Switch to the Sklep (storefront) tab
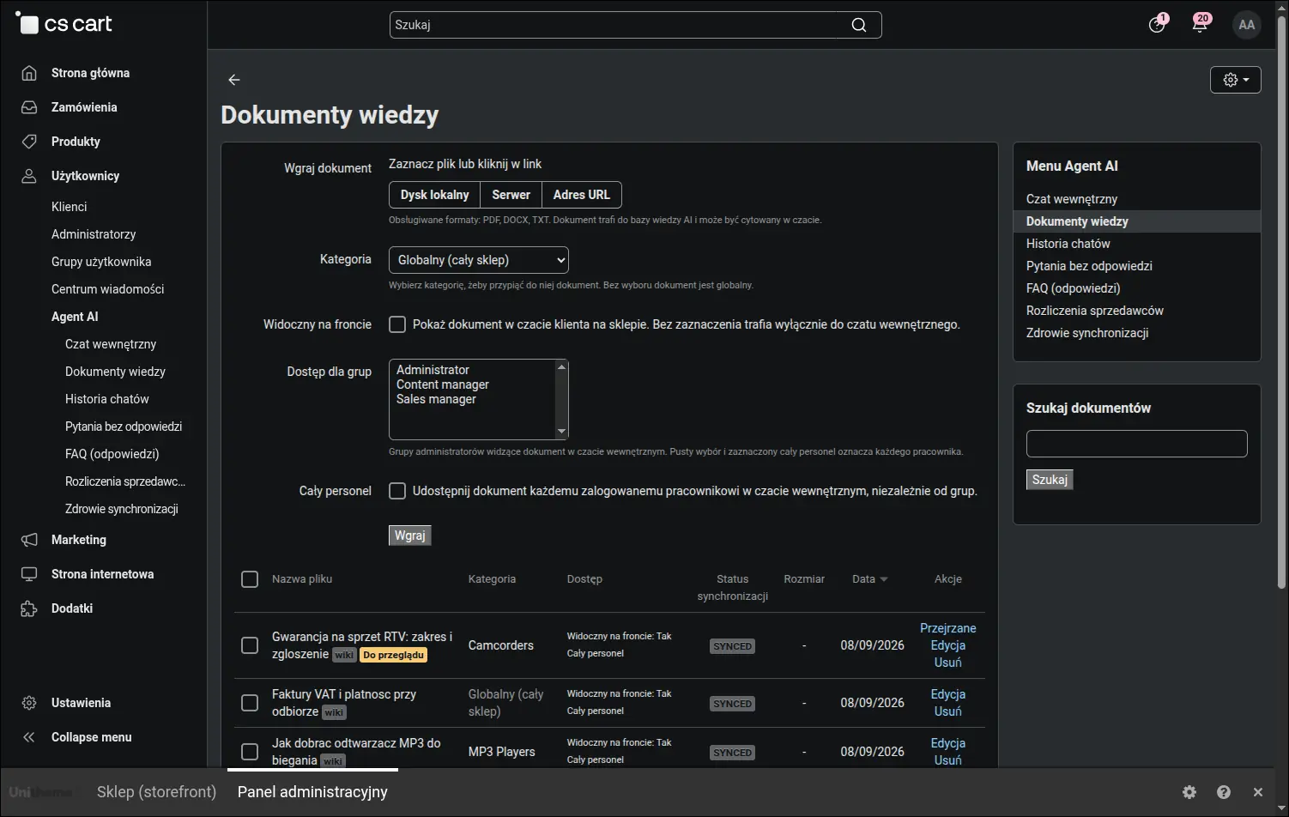Image resolution: width=1289 pixels, height=817 pixels. (156, 792)
